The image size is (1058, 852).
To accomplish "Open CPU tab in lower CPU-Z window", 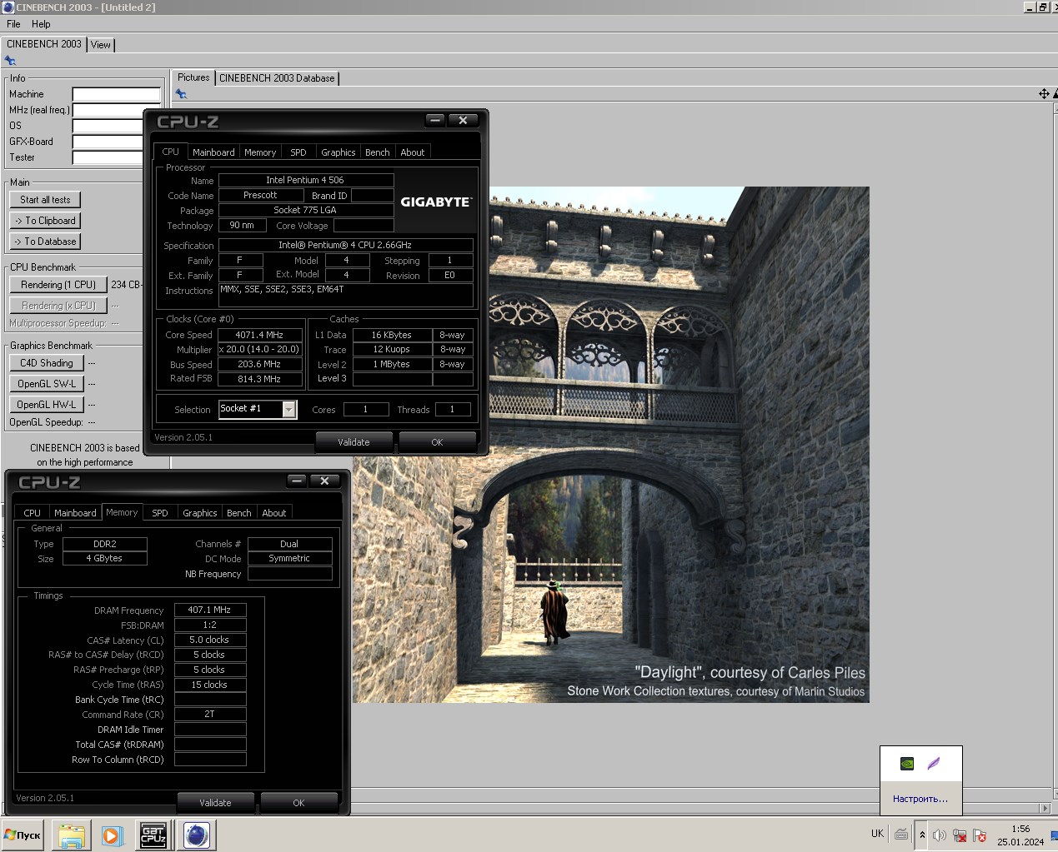I will click(x=32, y=513).
